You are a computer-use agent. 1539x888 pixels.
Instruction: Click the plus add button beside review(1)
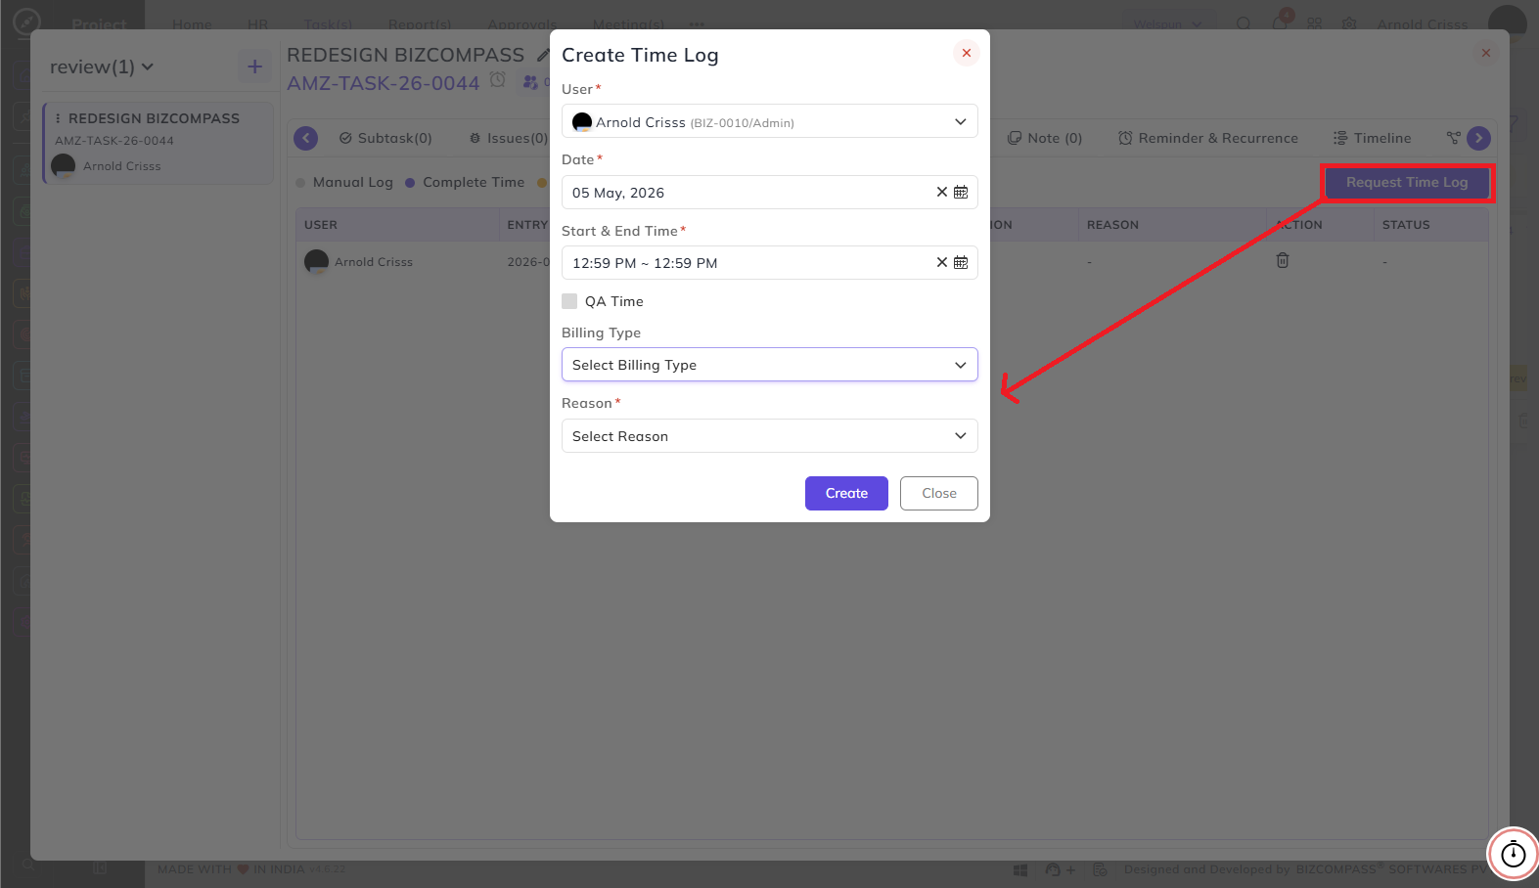(x=254, y=67)
